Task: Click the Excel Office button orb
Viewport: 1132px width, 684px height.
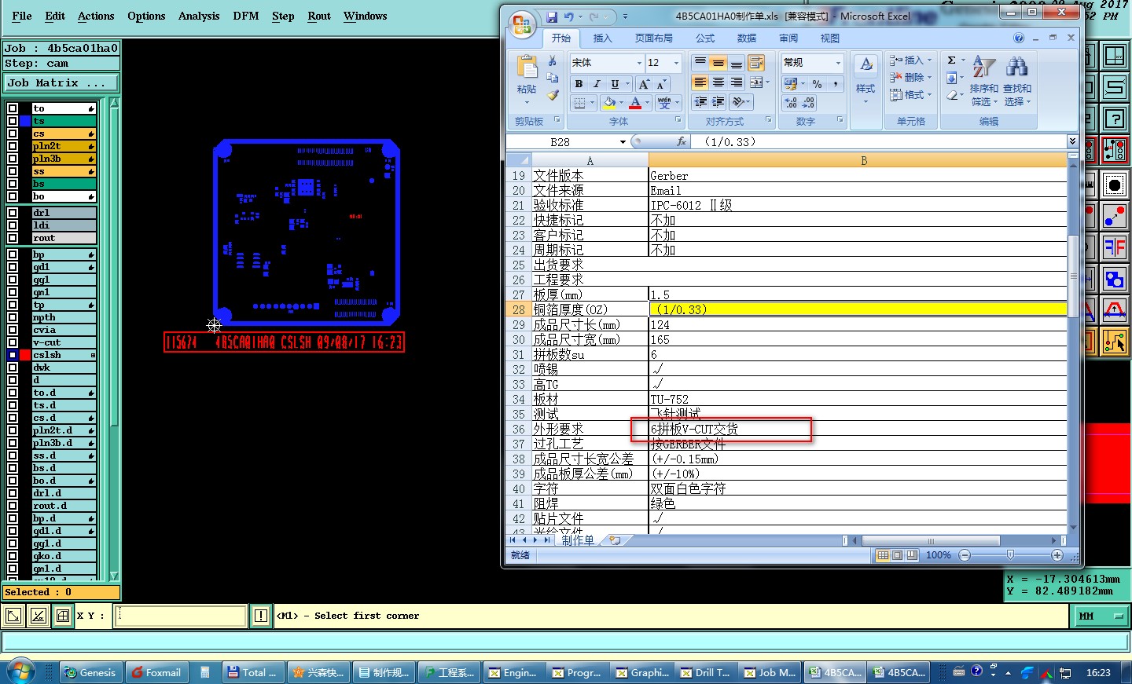Action: coord(521,24)
